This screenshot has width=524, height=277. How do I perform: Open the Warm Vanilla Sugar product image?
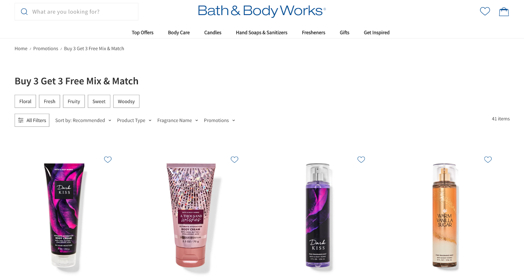pos(444,216)
